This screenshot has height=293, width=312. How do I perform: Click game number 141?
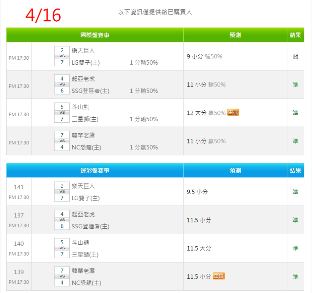[x=19, y=187]
